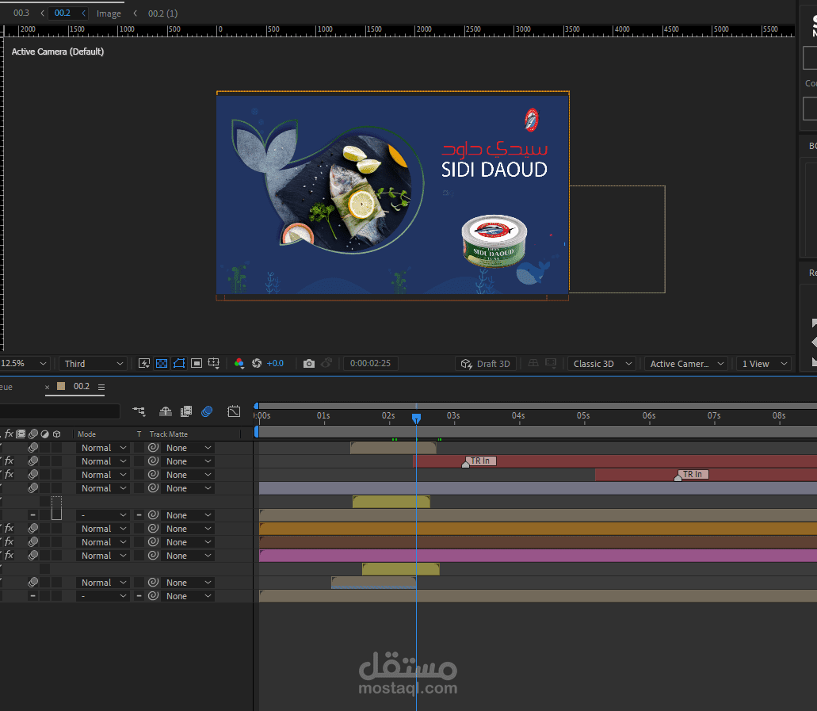The width and height of the screenshot is (817, 711).
Task: Open the 1 View layout dropdown
Action: point(764,363)
